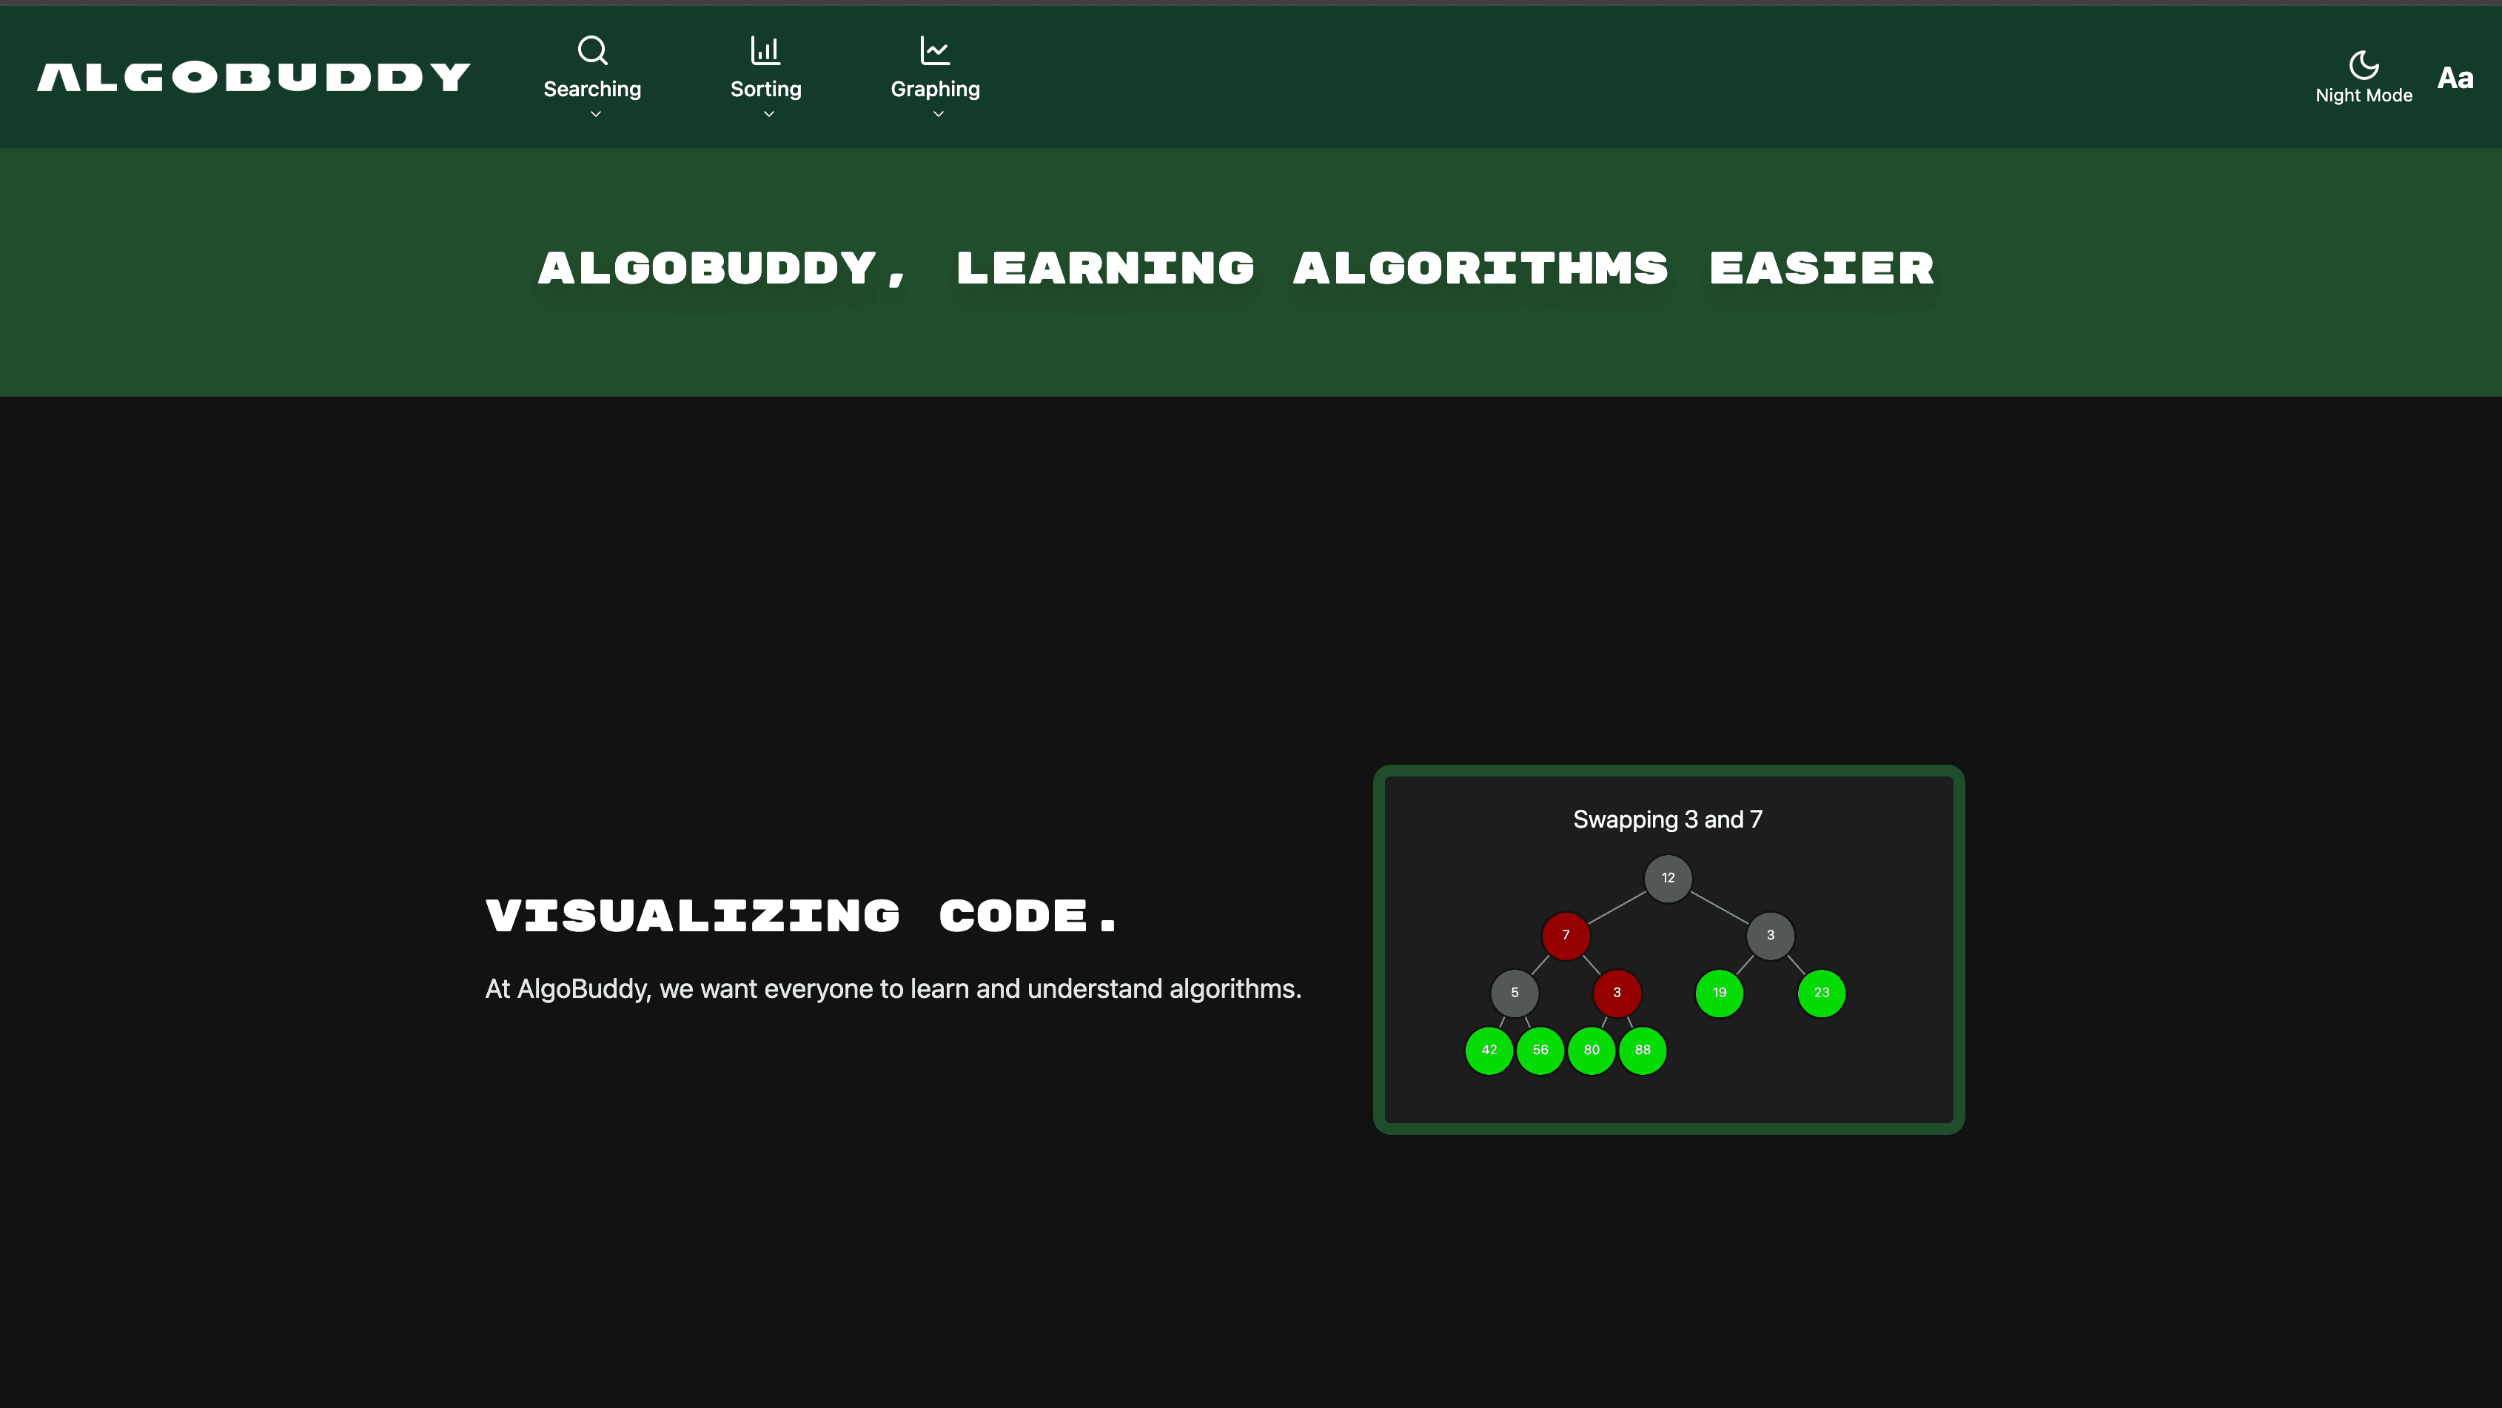The width and height of the screenshot is (2502, 1408).
Task: Click the Aa font size icon
Action: 2455,78
